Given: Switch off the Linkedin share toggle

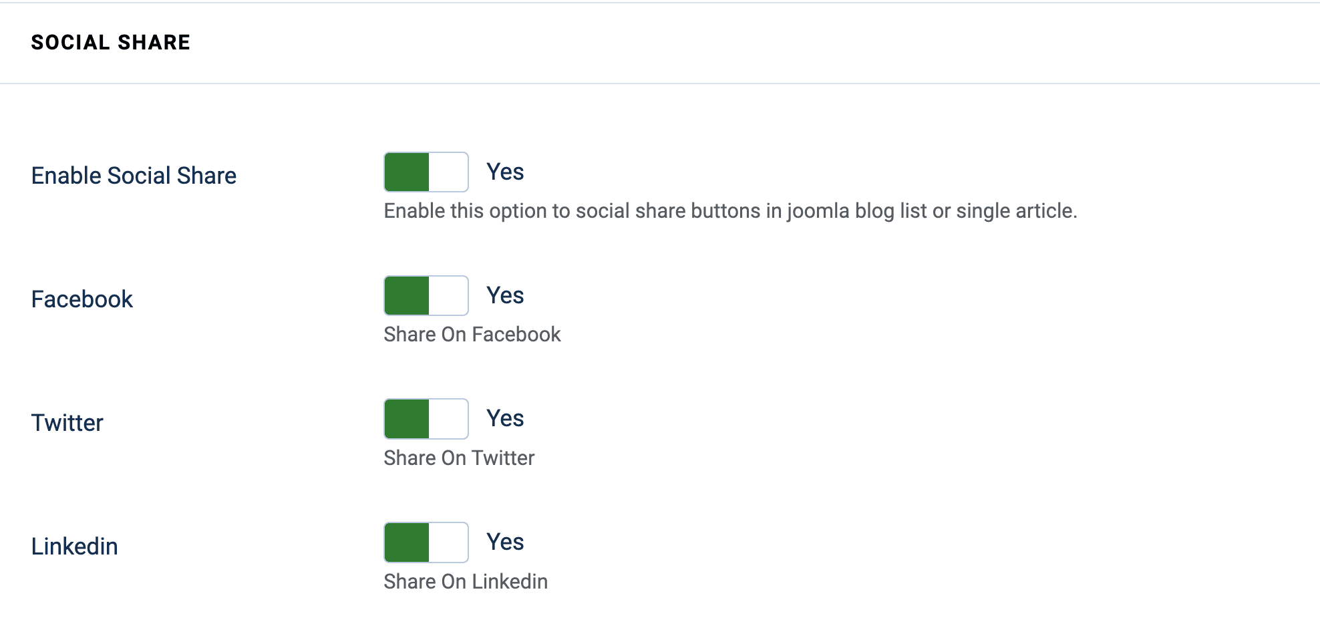Looking at the screenshot, I should pos(426,542).
